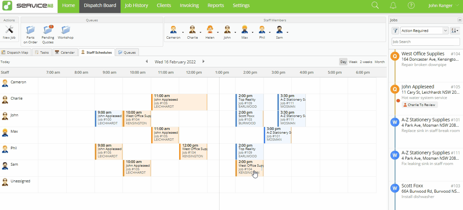Image resolution: width=463 pixels, height=210 pixels.
Task: Click the Today button
Action: click(5, 62)
